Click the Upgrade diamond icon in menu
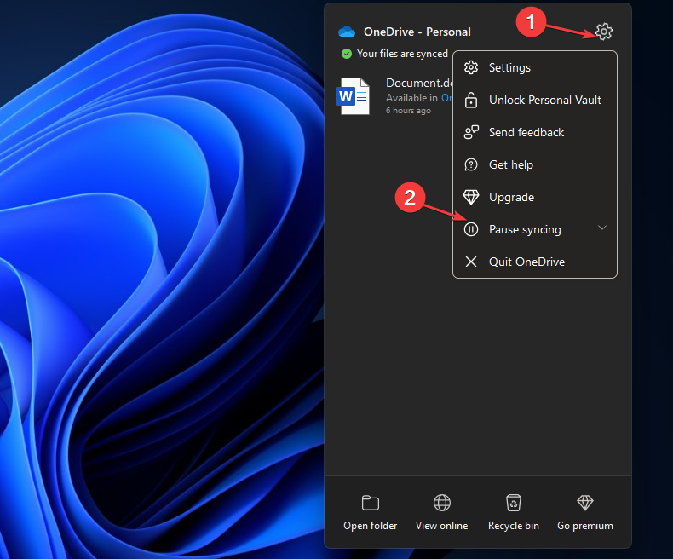Viewport: 673px width, 559px height. tap(471, 197)
